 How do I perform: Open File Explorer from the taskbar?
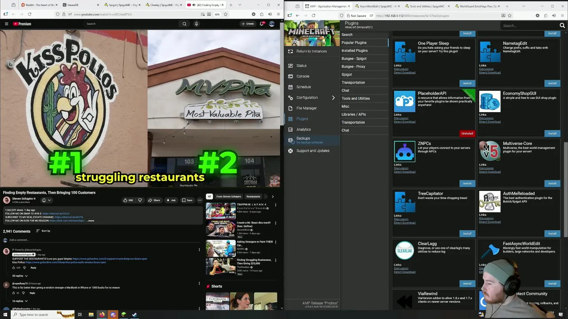click(x=91, y=315)
